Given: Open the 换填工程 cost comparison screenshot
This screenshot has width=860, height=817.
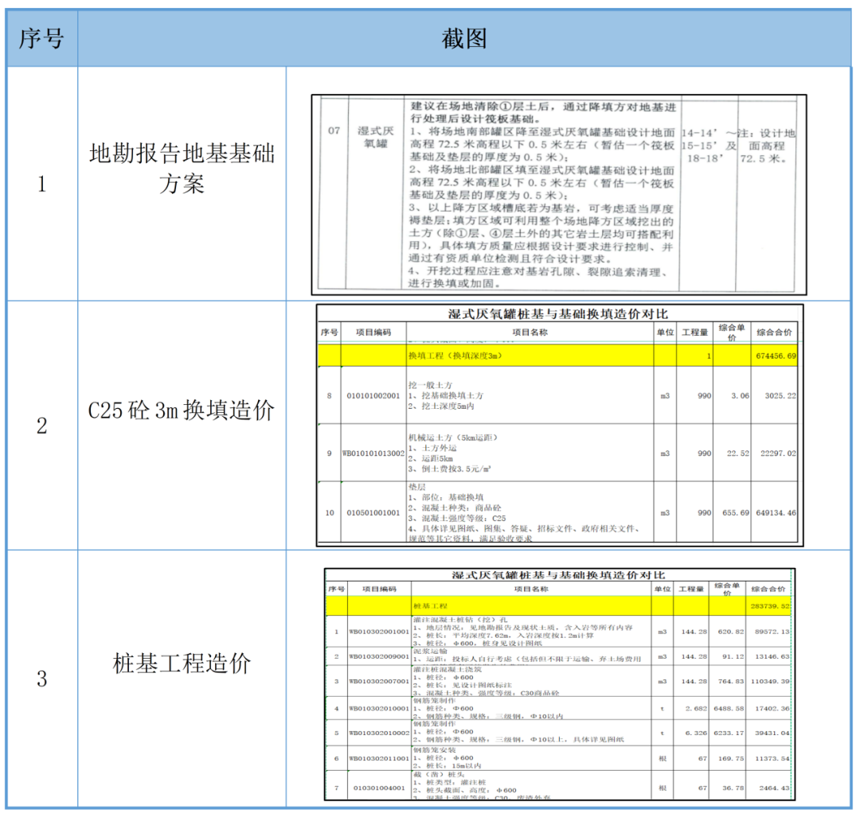Looking at the screenshot, I should point(559,425).
